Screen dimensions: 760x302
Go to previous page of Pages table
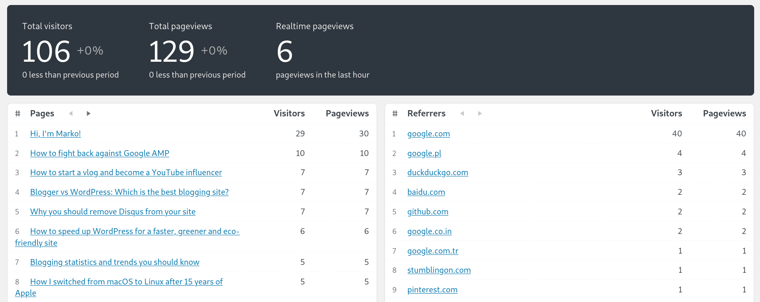[71, 113]
